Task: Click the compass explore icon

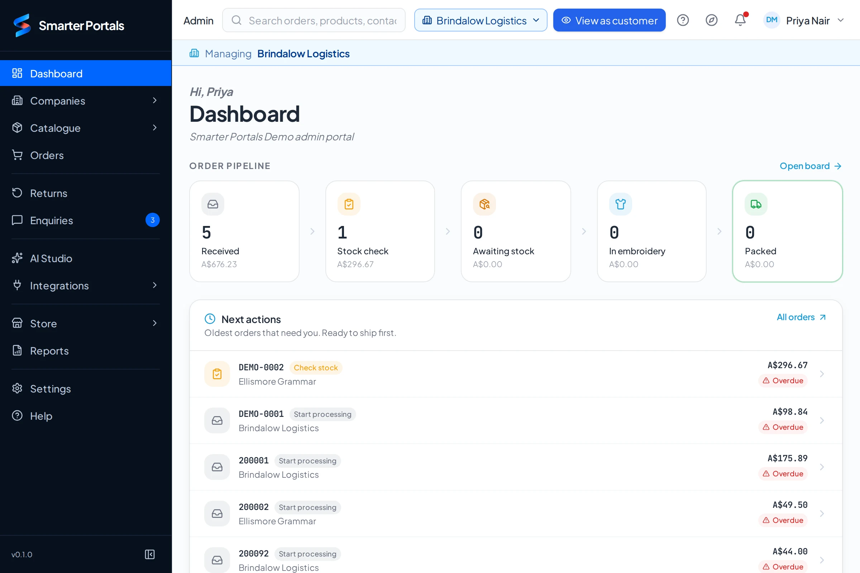Action: pyautogui.click(x=711, y=20)
